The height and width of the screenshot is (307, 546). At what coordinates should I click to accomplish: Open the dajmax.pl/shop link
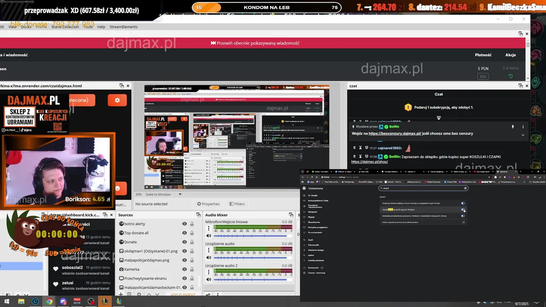369,162
